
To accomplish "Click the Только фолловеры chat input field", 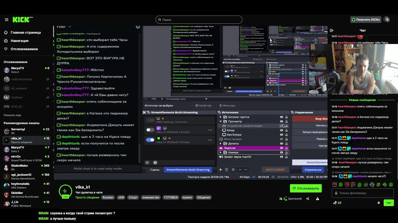I will pos(363,193).
